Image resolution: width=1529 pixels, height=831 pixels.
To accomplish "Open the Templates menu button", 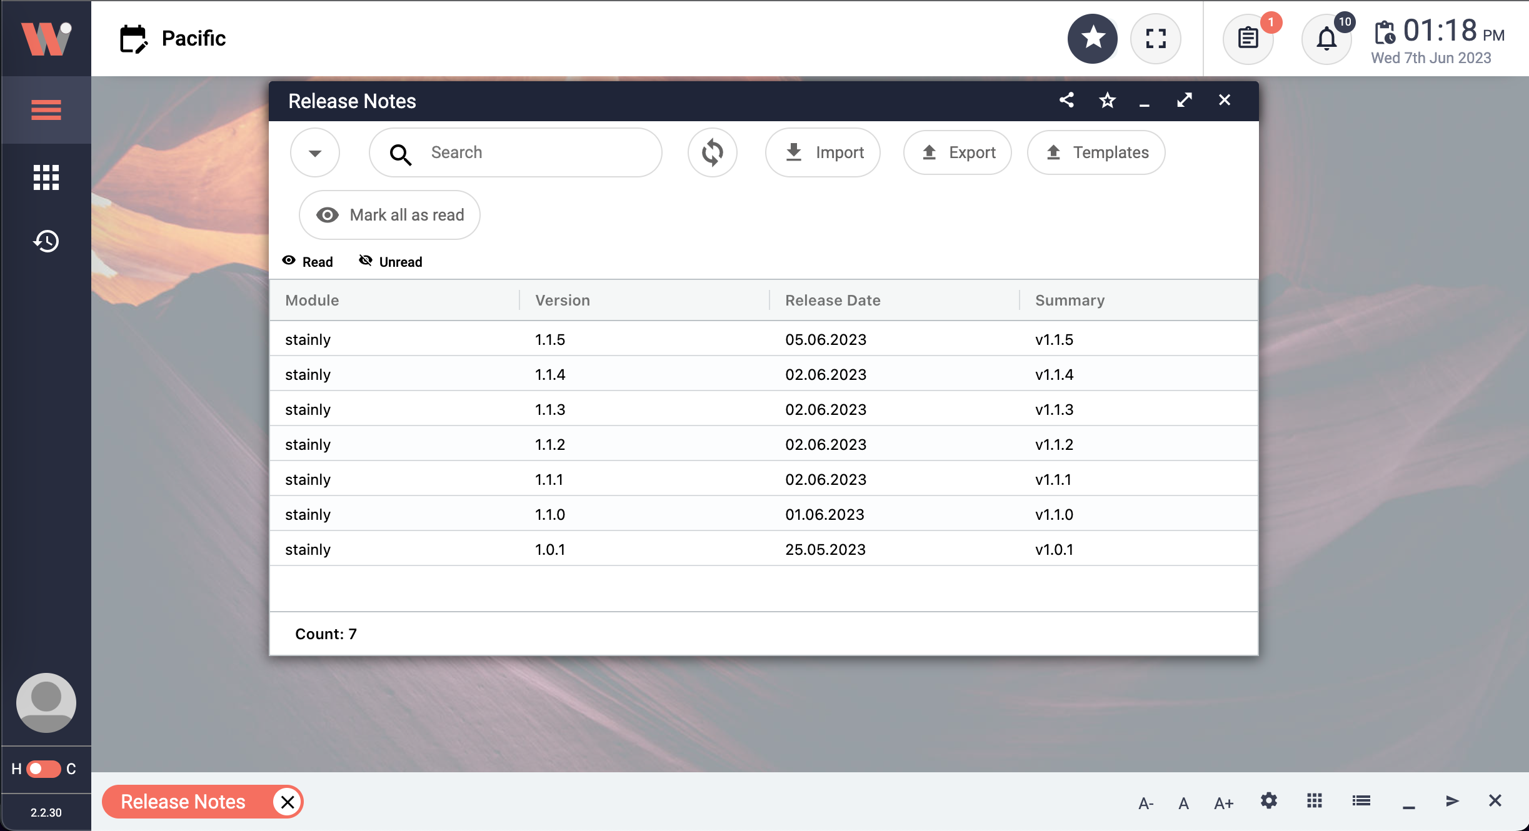I will [1096, 152].
